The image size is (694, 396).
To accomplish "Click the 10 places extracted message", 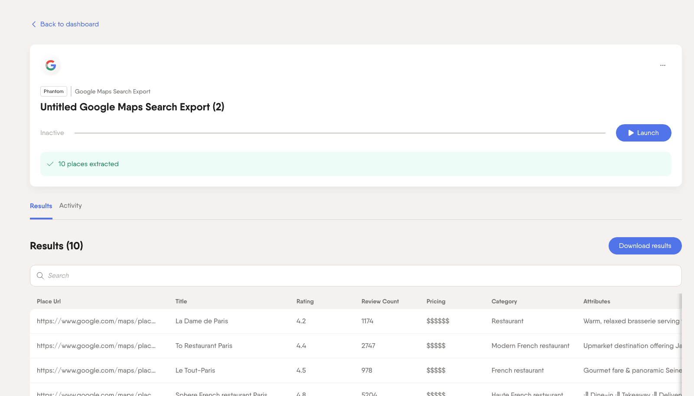I will pyautogui.click(x=88, y=164).
